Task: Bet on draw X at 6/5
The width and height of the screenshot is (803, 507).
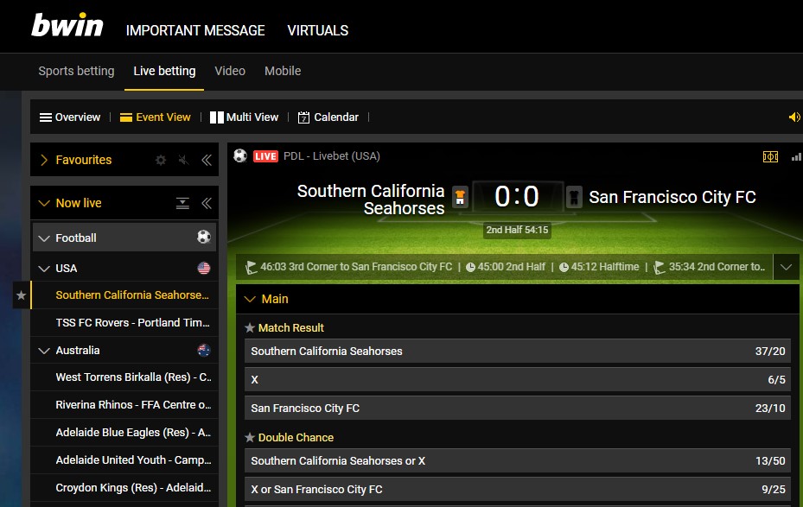Action: pyautogui.click(x=518, y=380)
